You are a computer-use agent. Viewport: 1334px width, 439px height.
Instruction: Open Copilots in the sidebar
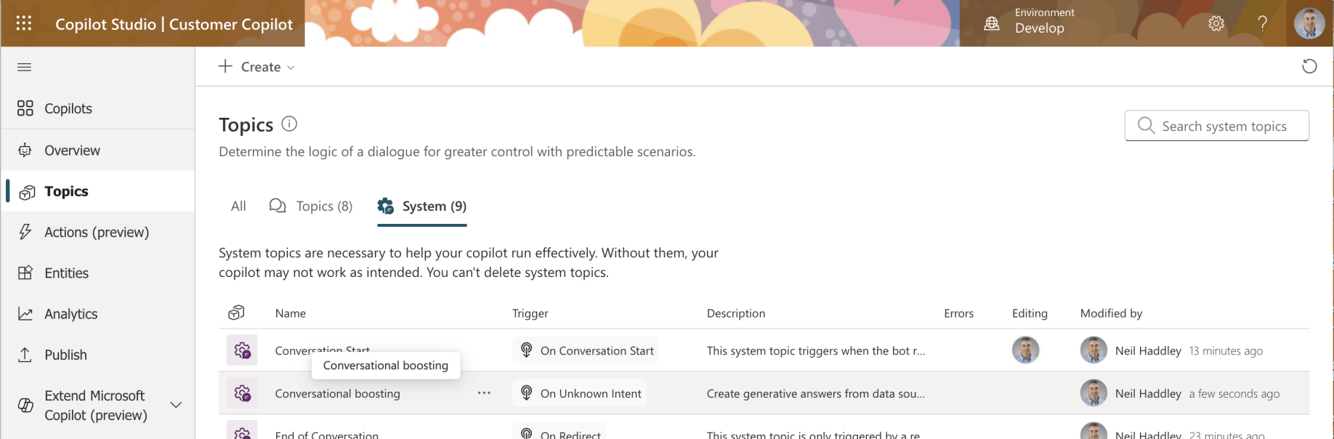pos(68,108)
